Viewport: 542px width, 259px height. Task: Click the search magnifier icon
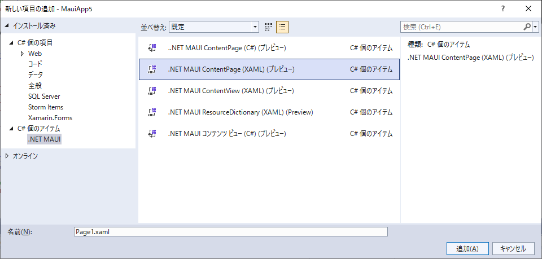click(x=527, y=27)
